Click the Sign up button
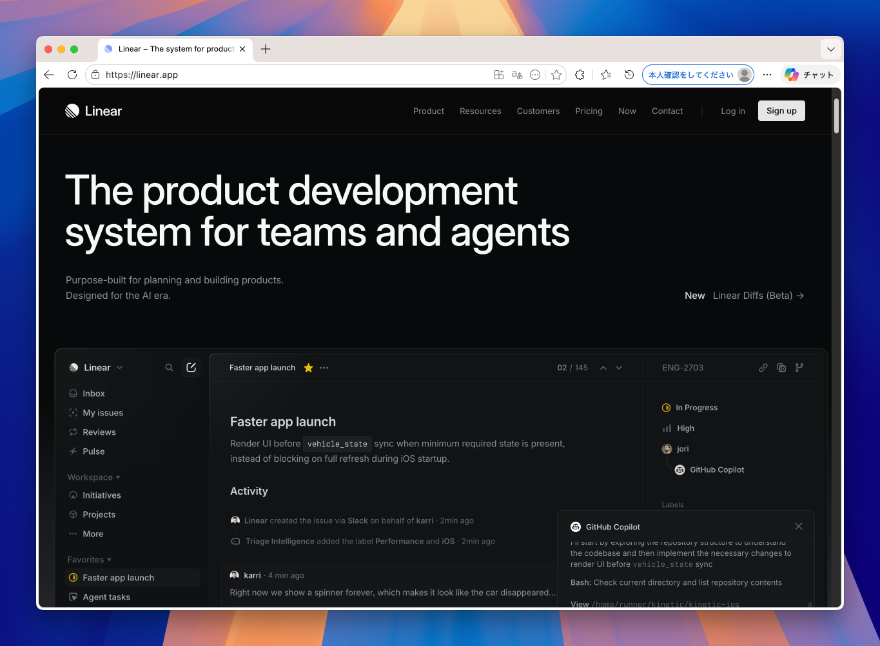The width and height of the screenshot is (880, 646). 781,111
